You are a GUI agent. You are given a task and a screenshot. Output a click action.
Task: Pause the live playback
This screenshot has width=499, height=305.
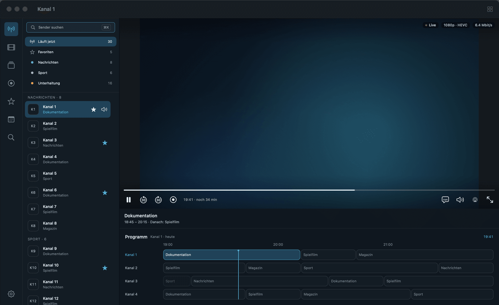coord(129,200)
